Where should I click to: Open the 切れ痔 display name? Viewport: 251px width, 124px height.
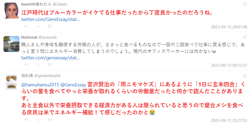pos(27,76)
